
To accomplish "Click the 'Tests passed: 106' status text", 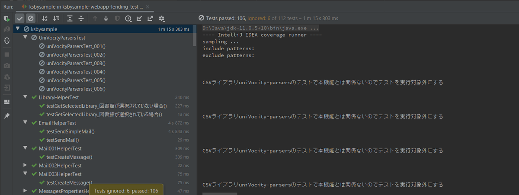I will point(226,18).
